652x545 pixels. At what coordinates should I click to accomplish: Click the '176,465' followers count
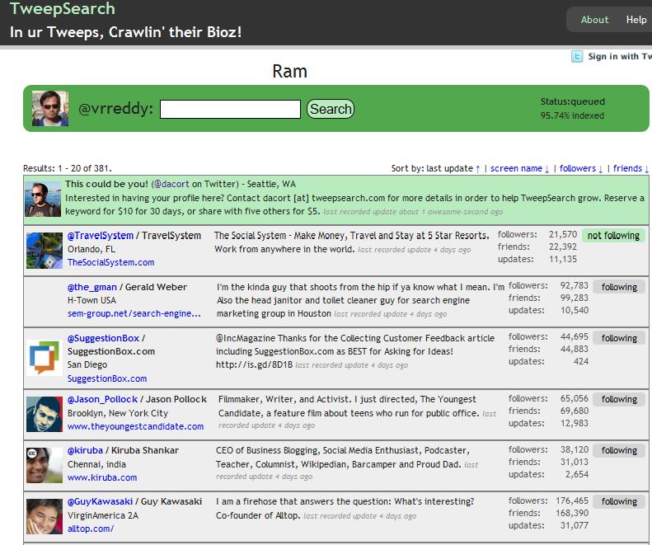point(572,500)
